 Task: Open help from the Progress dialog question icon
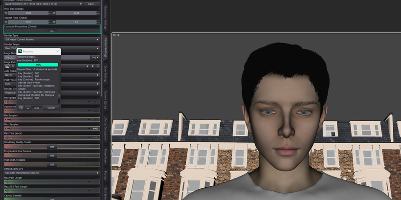(21, 108)
